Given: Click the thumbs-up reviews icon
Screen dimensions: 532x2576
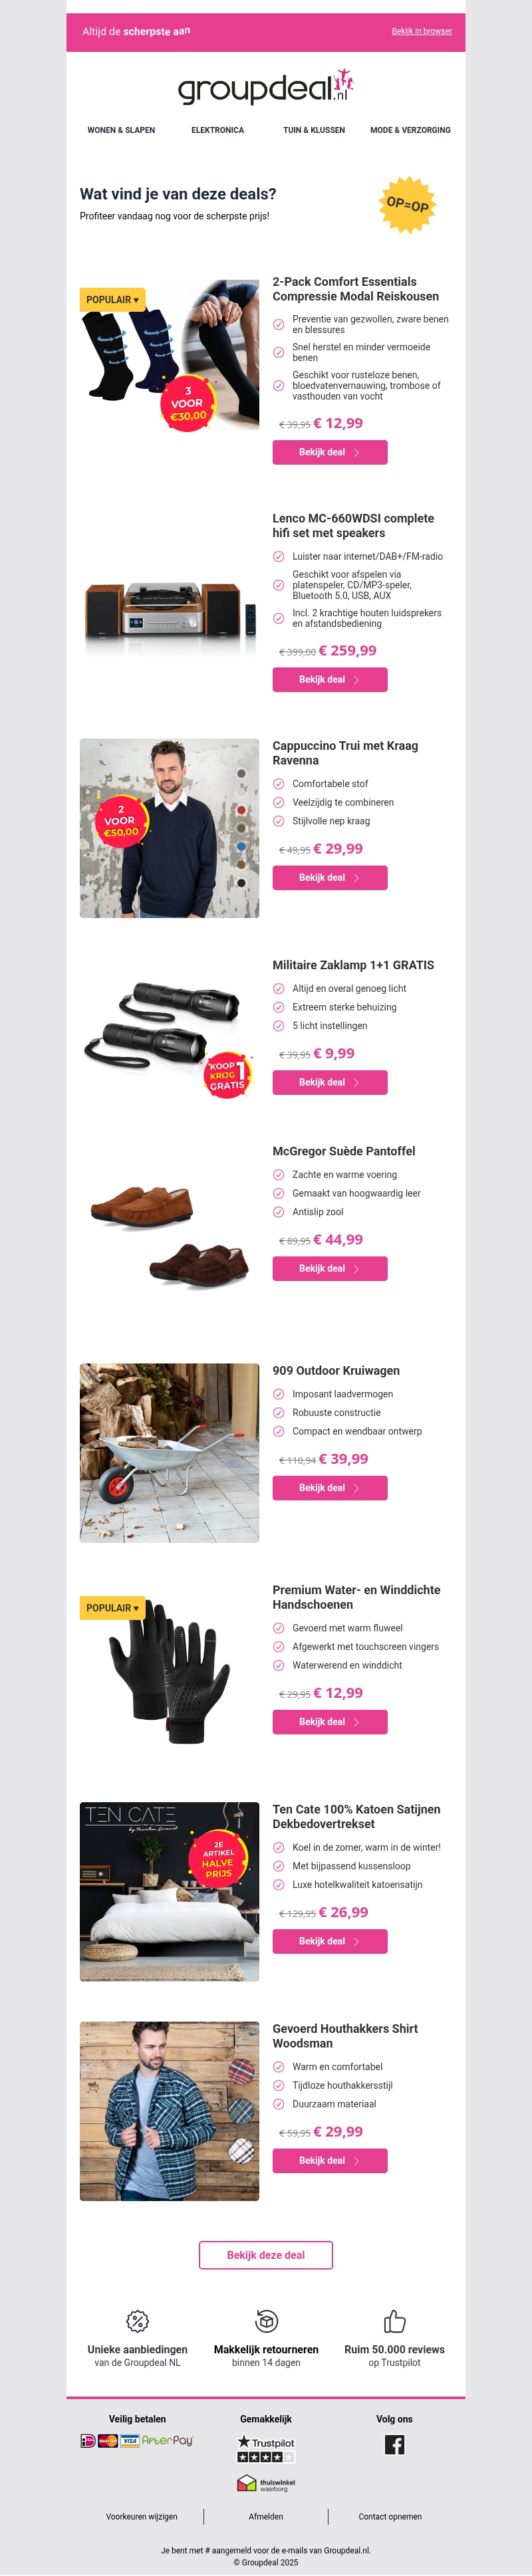Looking at the screenshot, I should 394,2320.
